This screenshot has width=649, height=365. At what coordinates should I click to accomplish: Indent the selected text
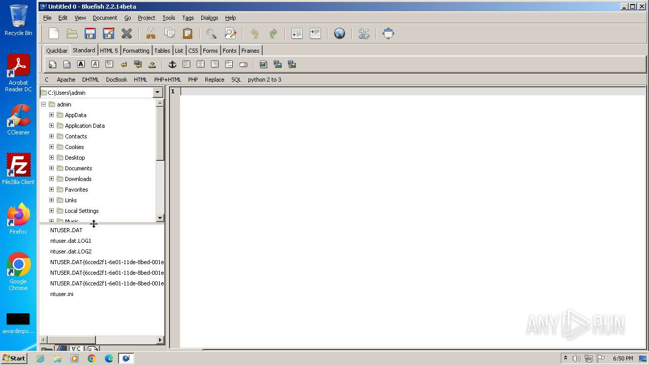tap(315, 33)
